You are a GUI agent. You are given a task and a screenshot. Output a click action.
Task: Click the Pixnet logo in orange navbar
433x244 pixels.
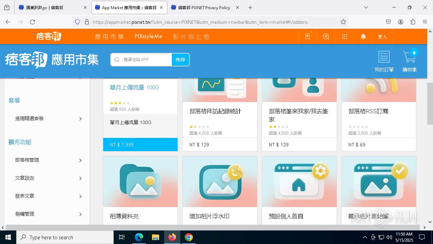(x=48, y=37)
